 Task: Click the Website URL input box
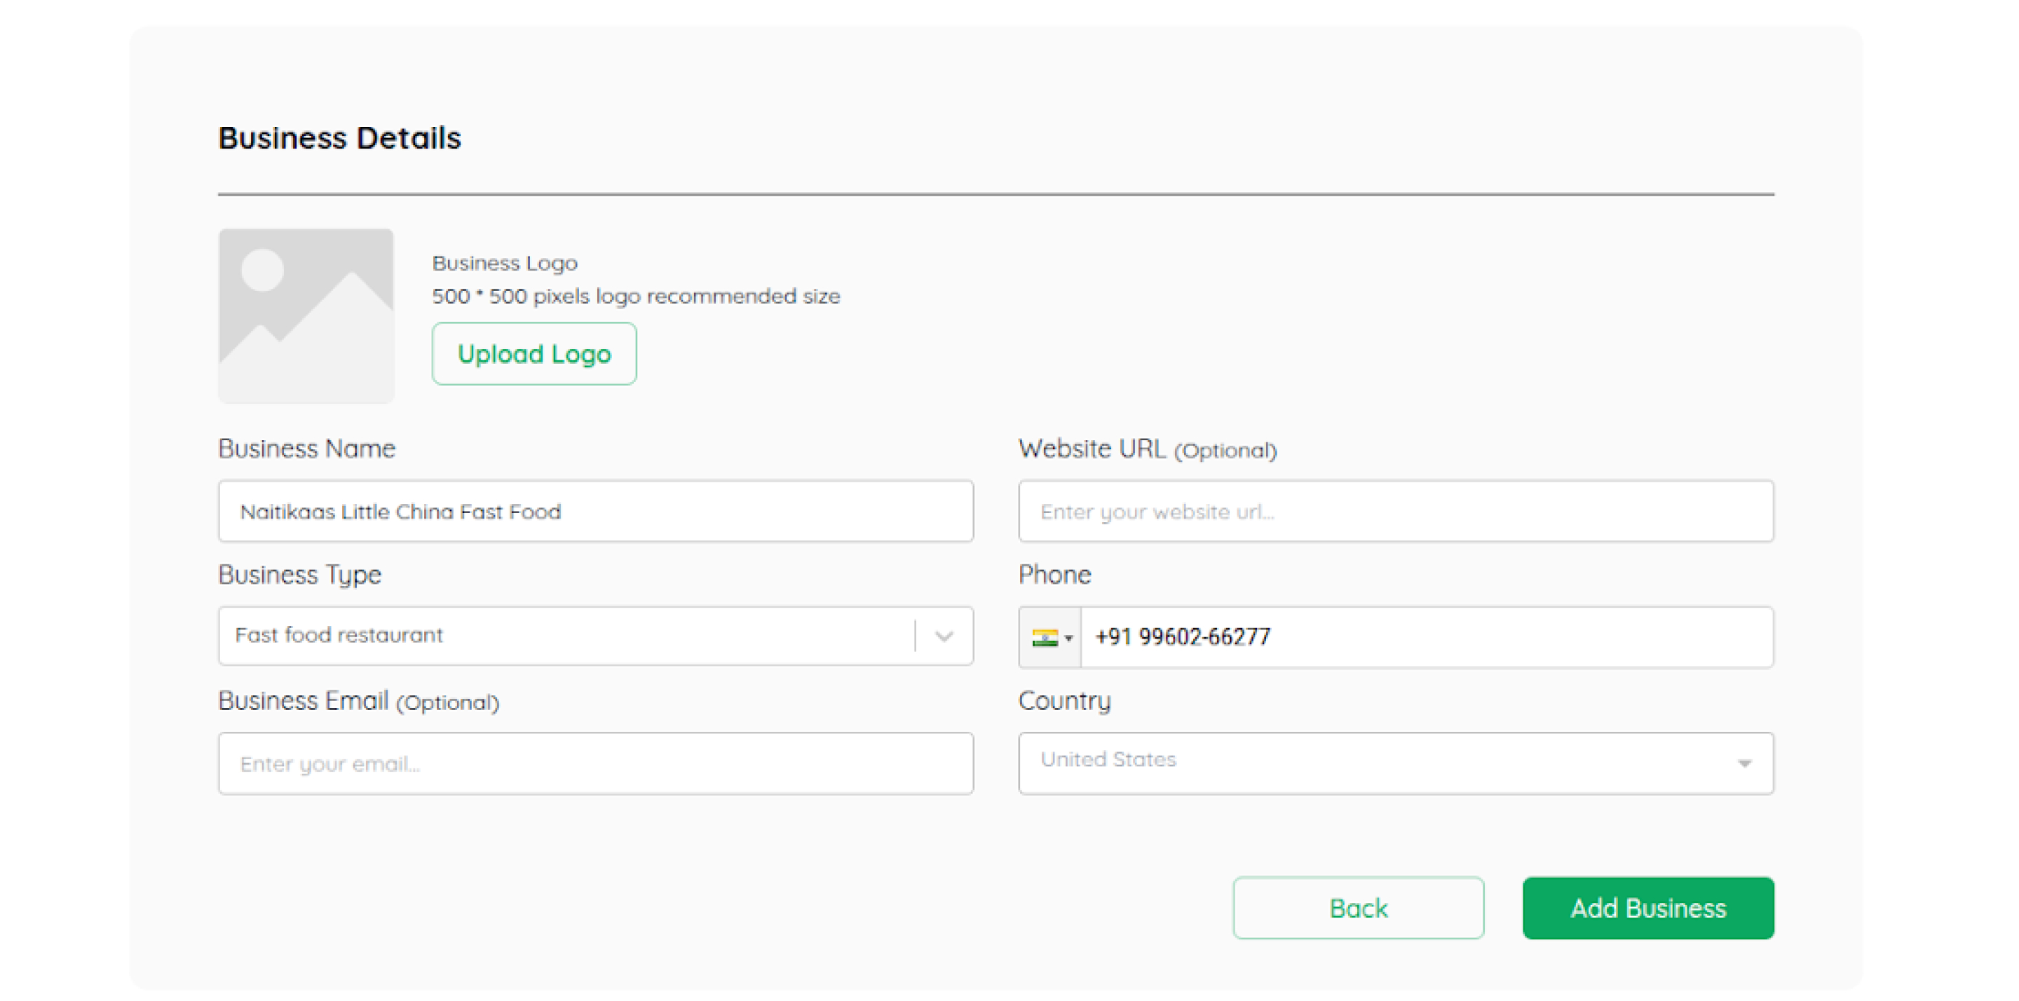pos(1395,511)
